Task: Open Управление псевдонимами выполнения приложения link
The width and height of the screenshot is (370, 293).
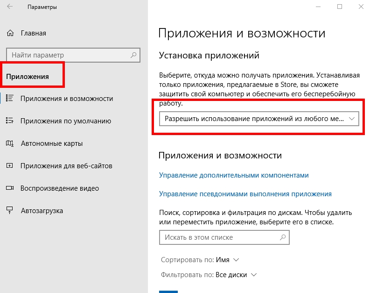Action: point(245,194)
